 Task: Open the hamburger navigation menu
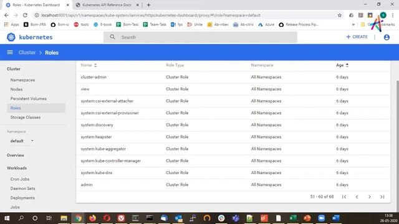point(10,52)
